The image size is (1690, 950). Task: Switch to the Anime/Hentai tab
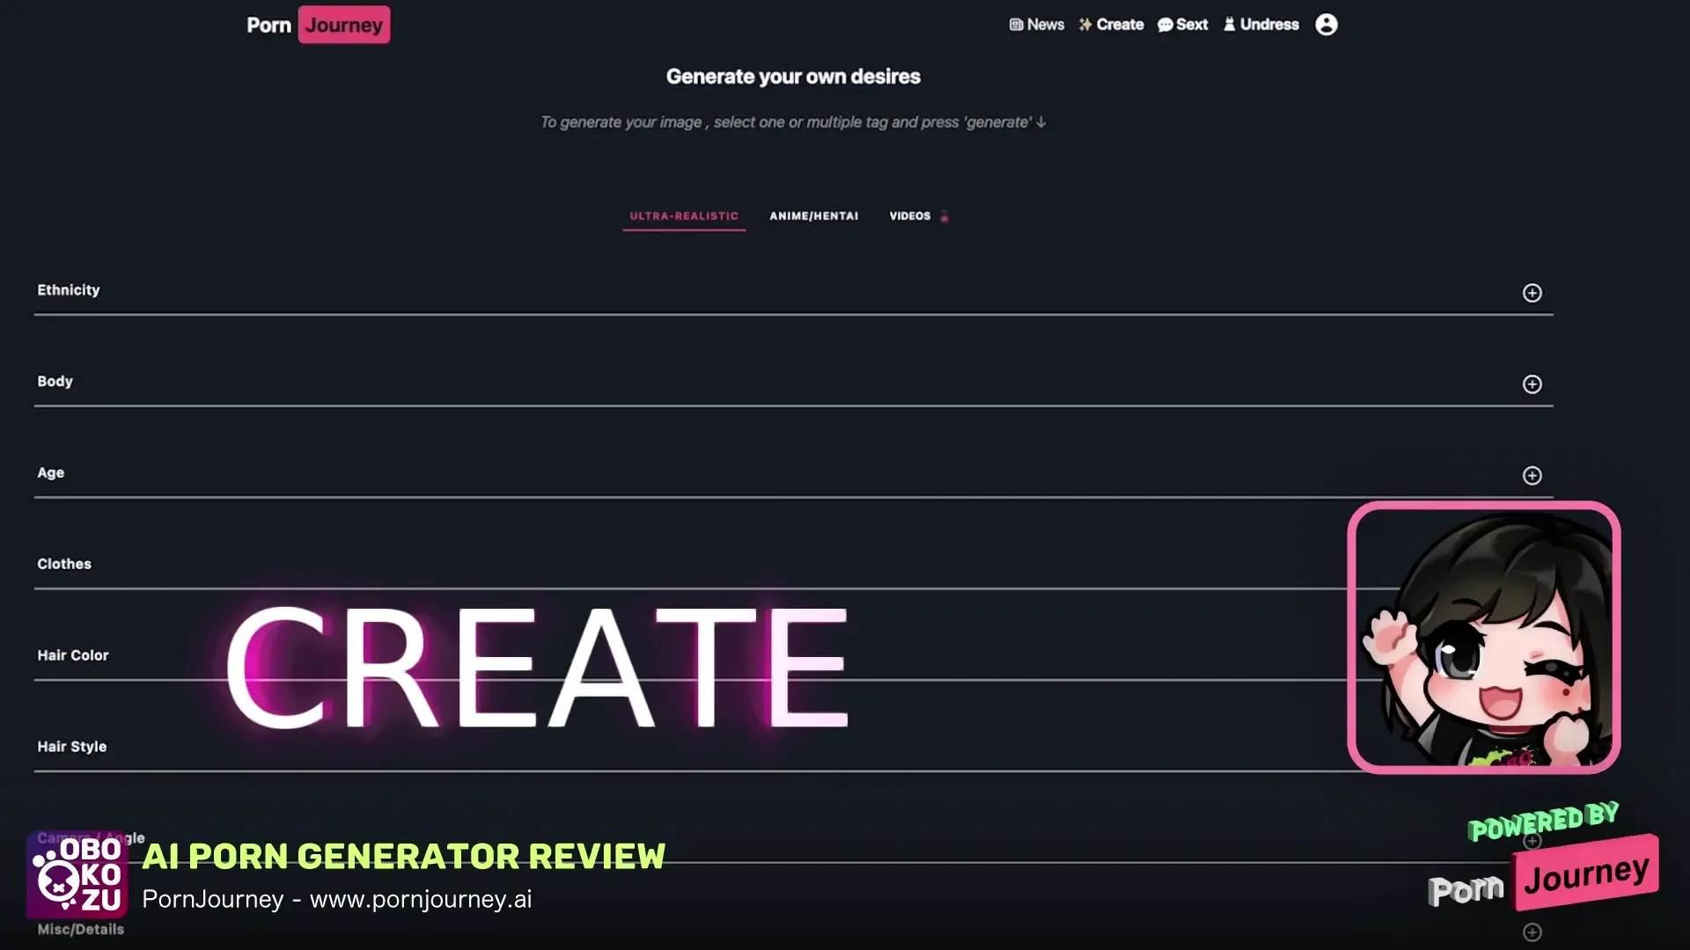(813, 216)
